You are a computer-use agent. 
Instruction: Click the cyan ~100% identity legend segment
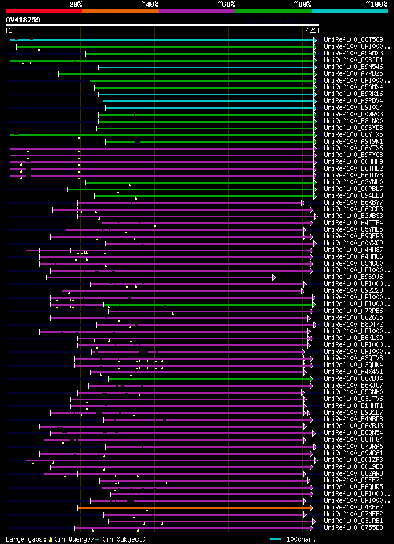coord(350,11)
